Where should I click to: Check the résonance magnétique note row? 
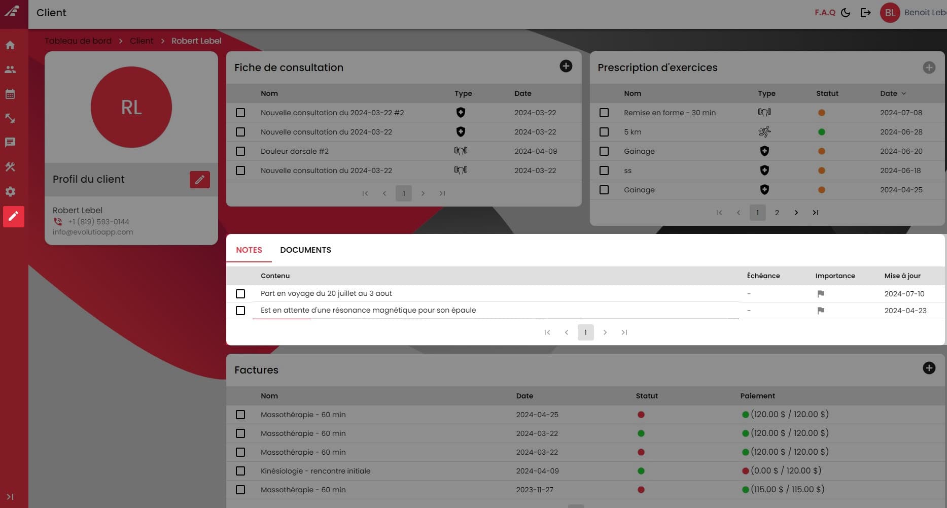pos(240,311)
